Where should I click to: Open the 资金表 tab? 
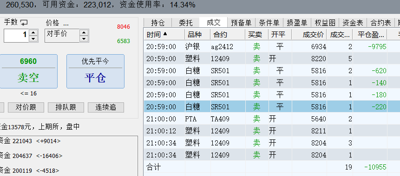point(353,23)
